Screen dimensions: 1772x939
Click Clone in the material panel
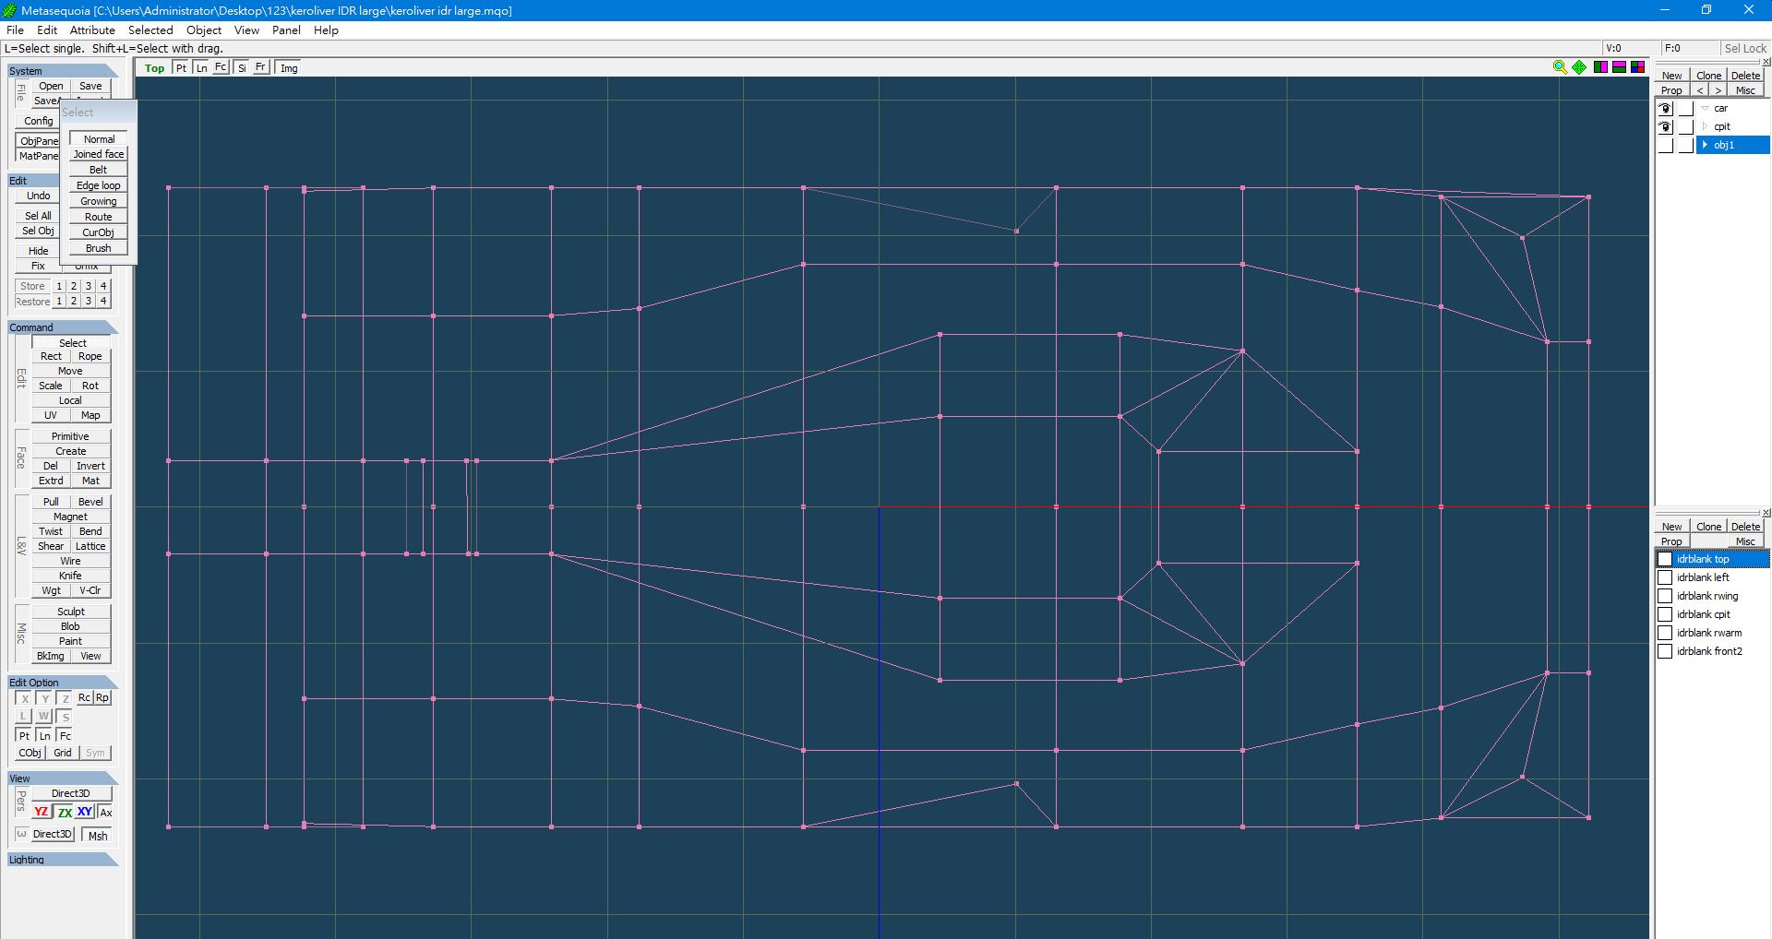(x=1708, y=527)
